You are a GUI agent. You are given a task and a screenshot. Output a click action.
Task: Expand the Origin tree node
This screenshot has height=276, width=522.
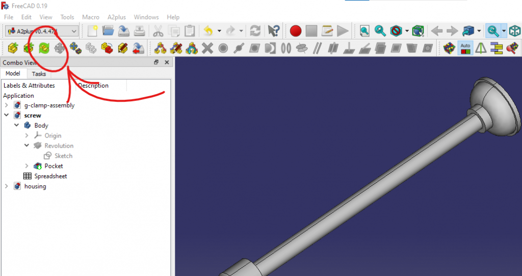27,135
